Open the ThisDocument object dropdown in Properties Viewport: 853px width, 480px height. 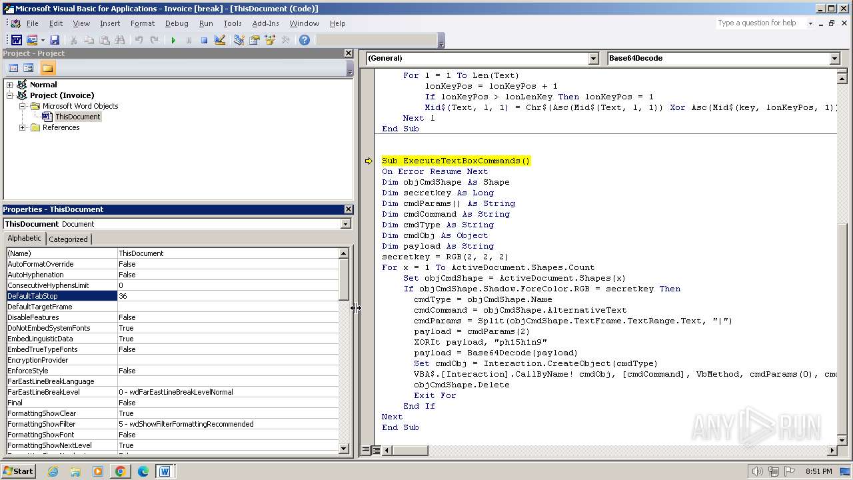(345, 224)
